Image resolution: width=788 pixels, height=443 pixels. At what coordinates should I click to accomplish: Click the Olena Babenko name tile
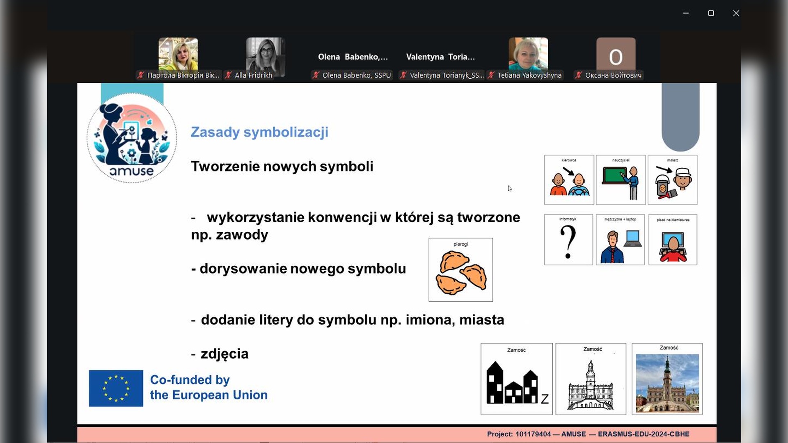(x=353, y=57)
